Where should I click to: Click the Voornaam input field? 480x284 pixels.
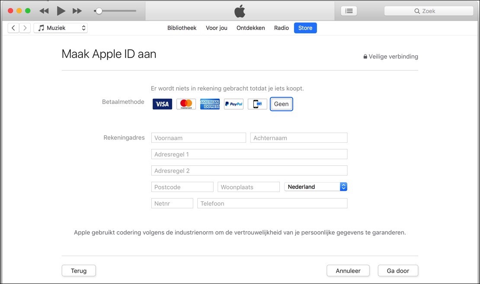[x=198, y=138]
